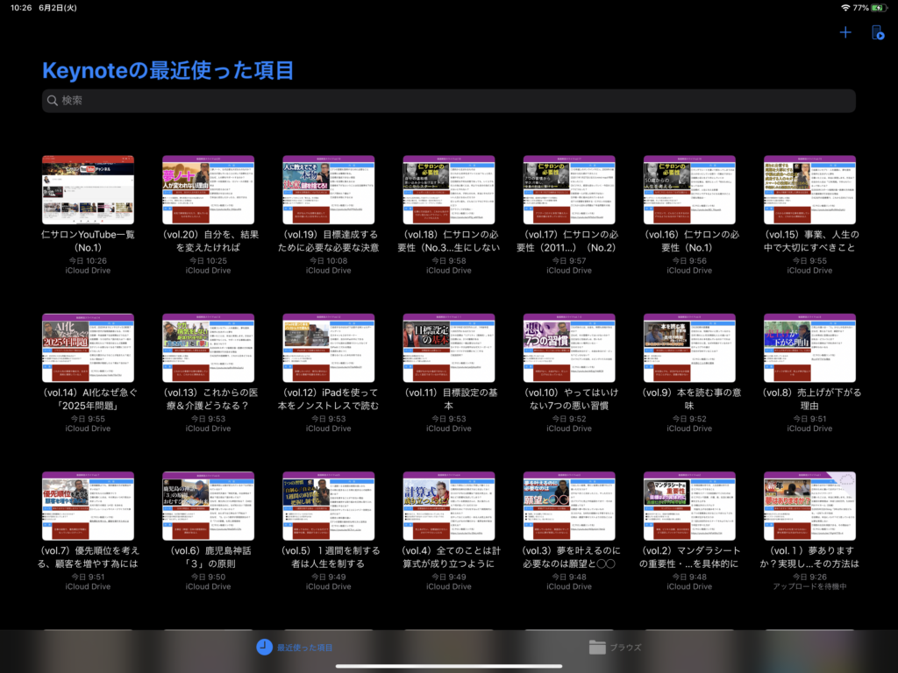Open vol.10 やってはいけない7つの悪い習慣 thumbnail
The height and width of the screenshot is (673, 898).
(x=569, y=348)
